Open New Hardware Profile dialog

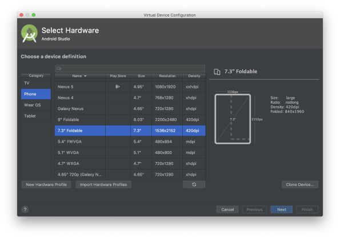pyautogui.click(x=46, y=184)
